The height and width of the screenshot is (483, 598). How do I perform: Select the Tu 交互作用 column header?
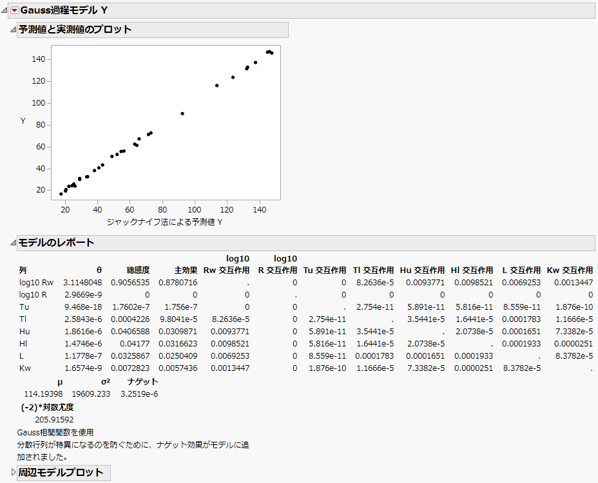pyautogui.click(x=325, y=270)
